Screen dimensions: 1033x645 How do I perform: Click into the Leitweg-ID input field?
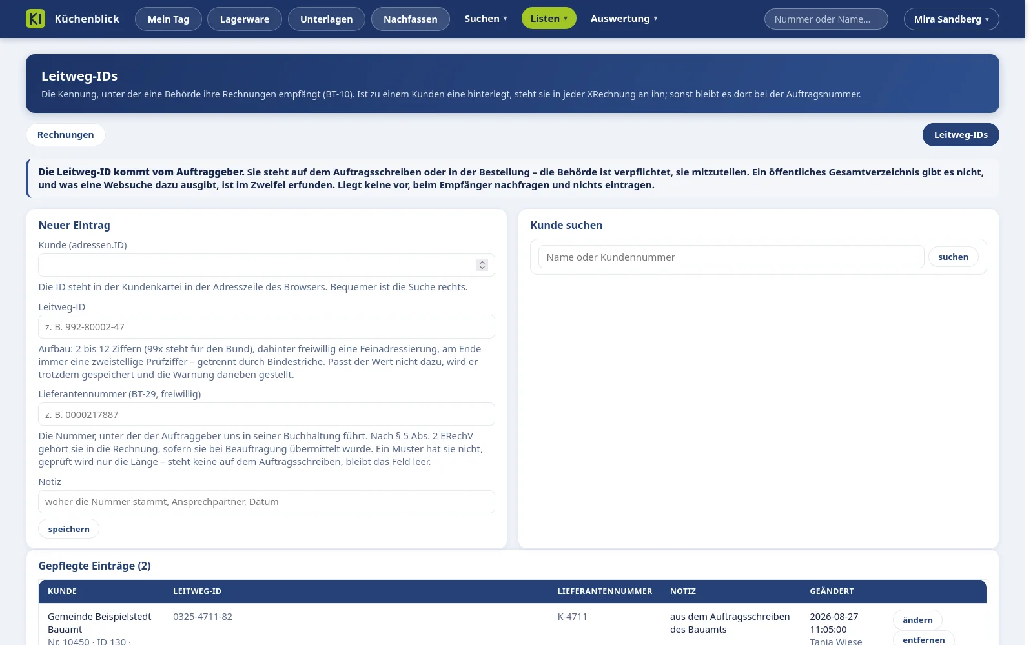pyautogui.click(x=267, y=327)
